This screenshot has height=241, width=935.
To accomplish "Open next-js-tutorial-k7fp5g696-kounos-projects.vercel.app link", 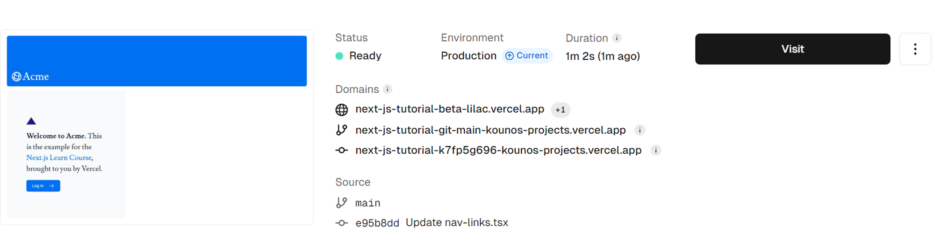I will coord(498,151).
